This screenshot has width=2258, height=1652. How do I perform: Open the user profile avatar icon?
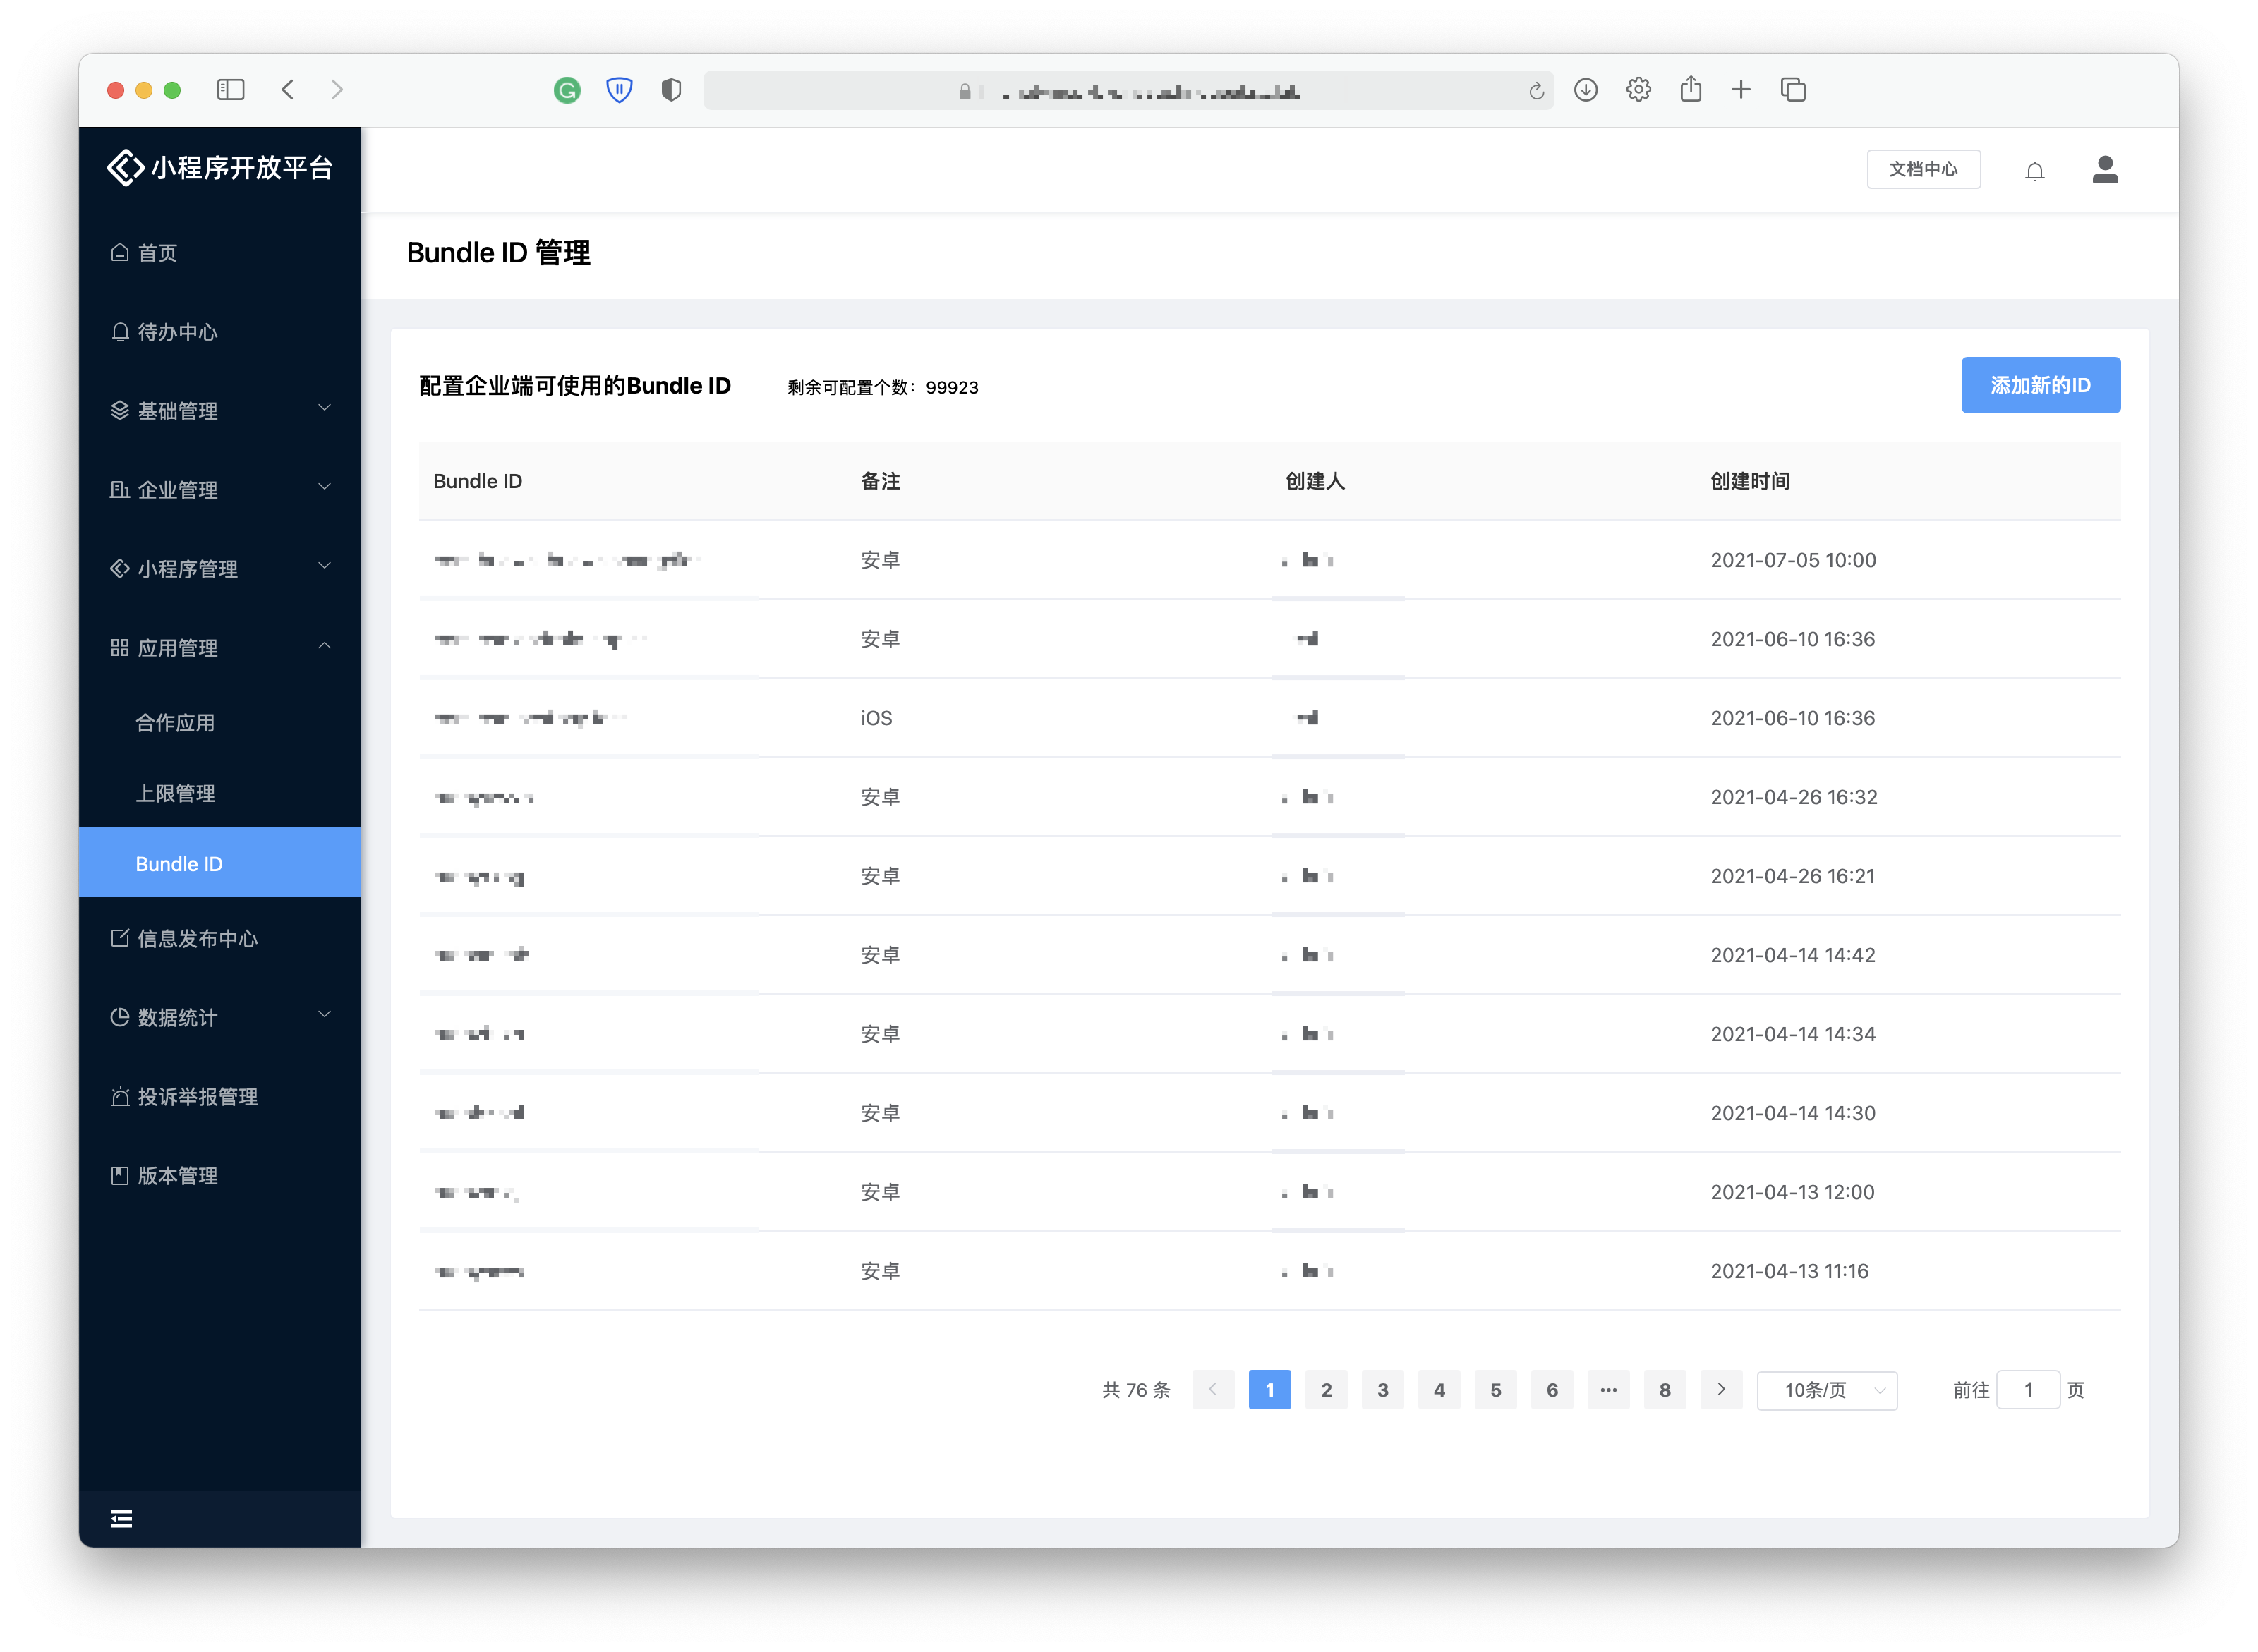2105,170
